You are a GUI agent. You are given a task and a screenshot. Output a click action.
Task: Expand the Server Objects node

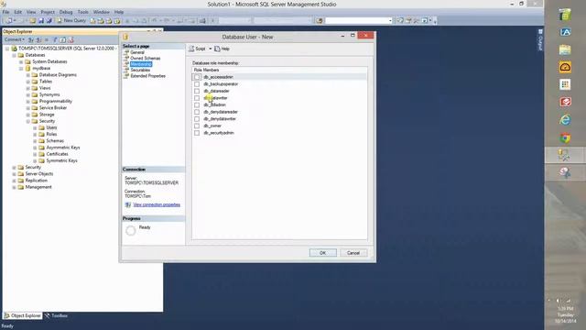(x=15, y=174)
